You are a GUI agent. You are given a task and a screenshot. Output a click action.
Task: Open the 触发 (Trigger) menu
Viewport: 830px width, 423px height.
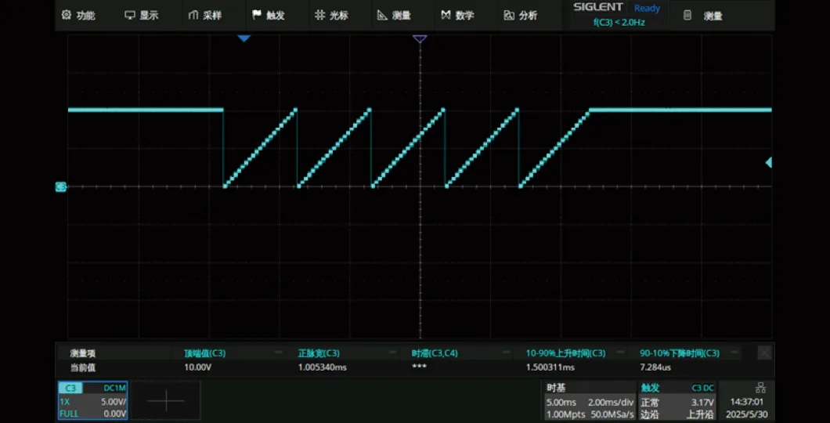click(269, 16)
